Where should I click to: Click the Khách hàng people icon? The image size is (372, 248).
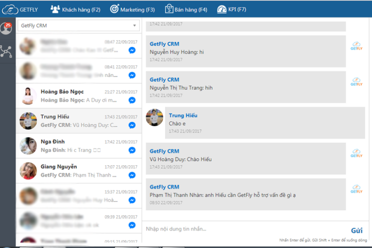tap(55, 9)
